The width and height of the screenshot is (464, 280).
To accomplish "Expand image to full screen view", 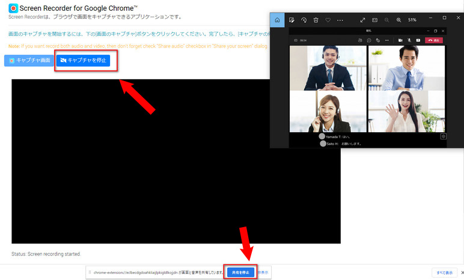I will 363,20.
